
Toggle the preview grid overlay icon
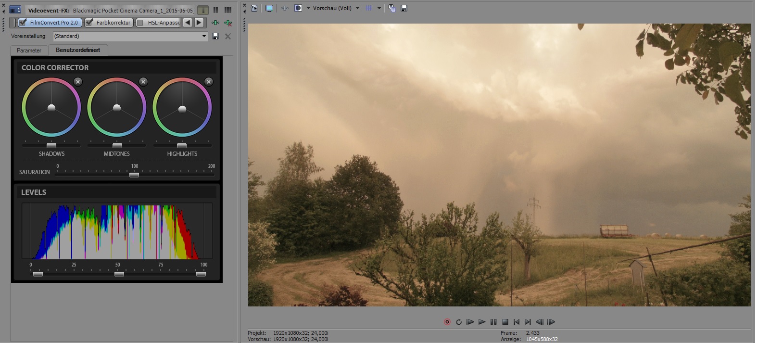369,8
